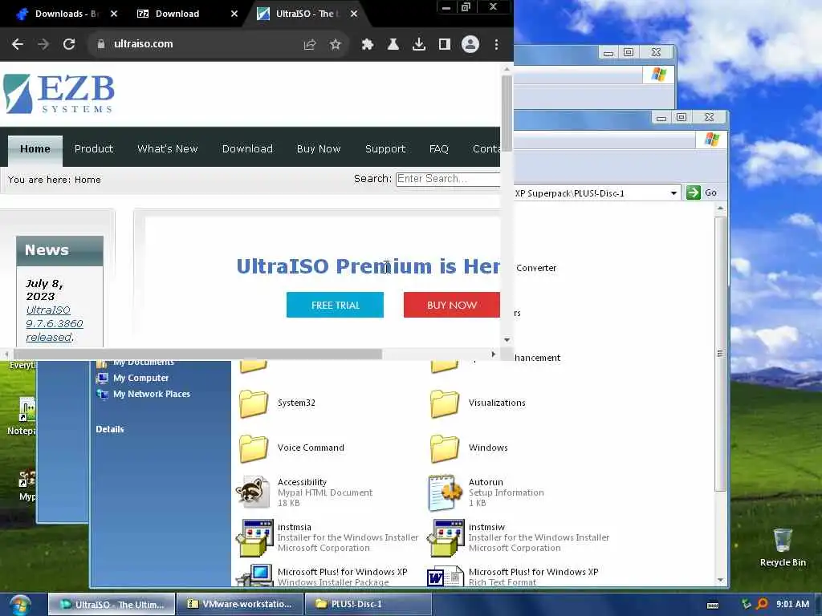The image size is (822, 616).
Task: Click the page scroll down arrow
Action: click(x=507, y=340)
